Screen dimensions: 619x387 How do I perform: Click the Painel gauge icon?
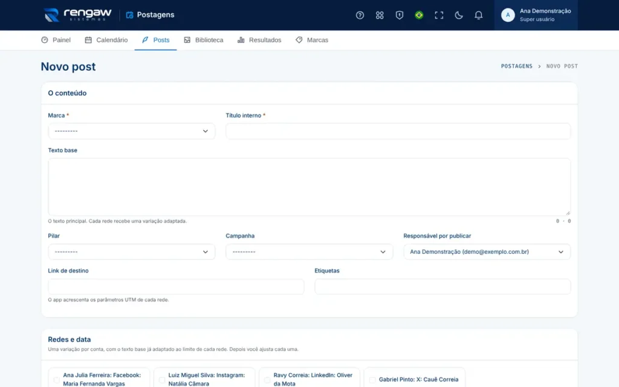pyautogui.click(x=45, y=40)
